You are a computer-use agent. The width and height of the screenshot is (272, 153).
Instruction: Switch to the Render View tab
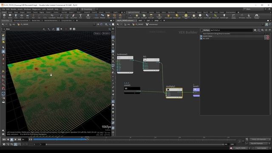coord(36,21)
